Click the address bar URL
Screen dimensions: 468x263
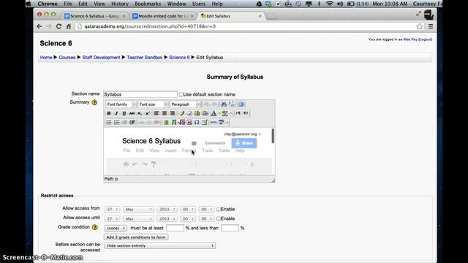click(150, 26)
